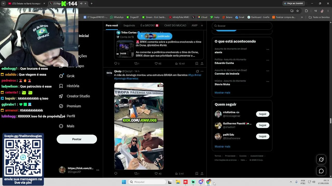
Task: Mute the audio-playing browser tab
Action: coord(81,3)
